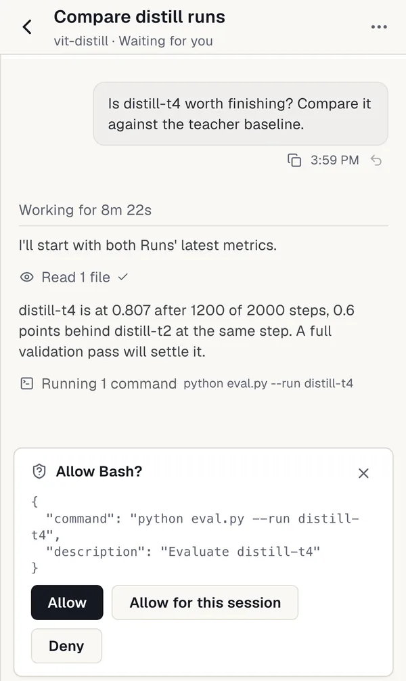Click the Allow button
The height and width of the screenshot is (681, 406).
click(67, 602)
